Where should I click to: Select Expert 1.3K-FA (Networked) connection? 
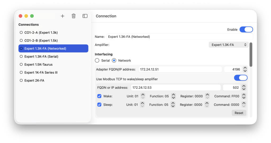coord(53,48)
